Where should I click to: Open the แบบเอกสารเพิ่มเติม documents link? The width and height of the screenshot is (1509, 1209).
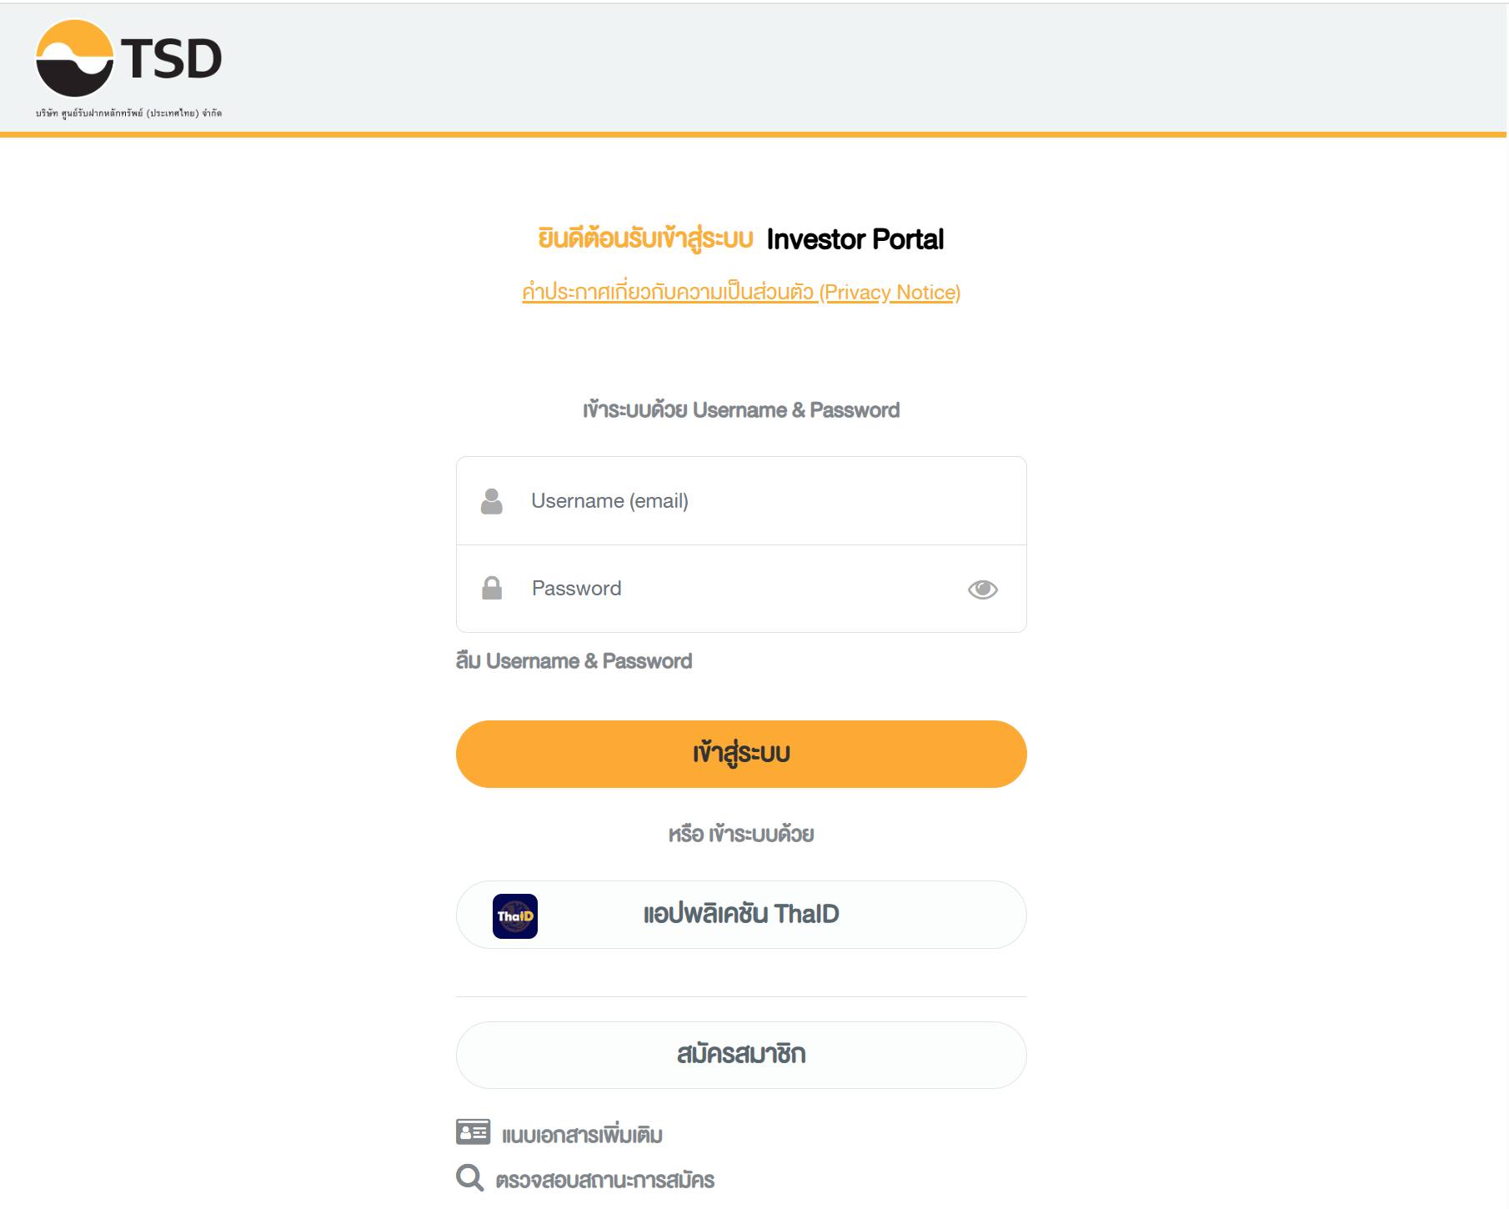pos(582,1135)
